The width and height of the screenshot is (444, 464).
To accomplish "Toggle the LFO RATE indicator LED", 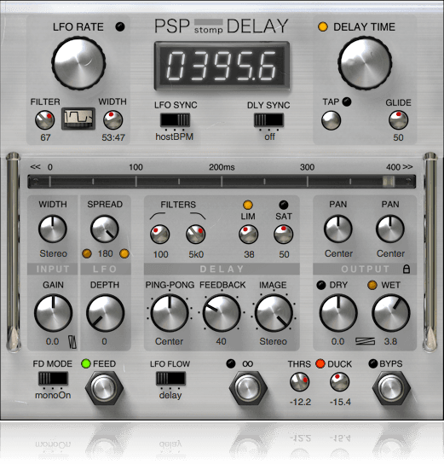I will (x=120, y=27).
